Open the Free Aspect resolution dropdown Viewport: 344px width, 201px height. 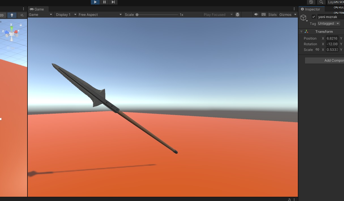[100, 14]
